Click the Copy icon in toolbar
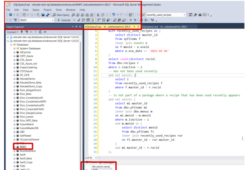Viewport: 249px width, 170px height. pyautogui.click(x=103, y=15)
